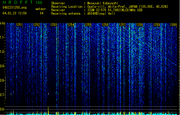Click the kHz axis unit label
This screenshot has height=115, width=180.
tap(3, 23)
